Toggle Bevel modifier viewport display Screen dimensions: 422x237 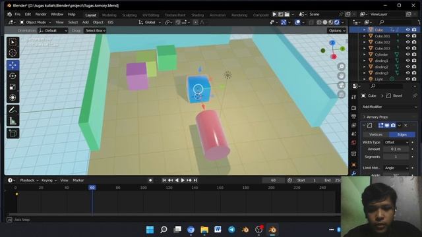[387, 125]
